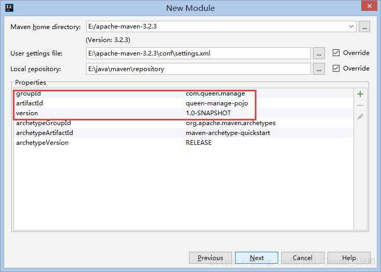The height and width of the screenshot is (272, 381).
Task: Click the Help button
Action: 349,257
